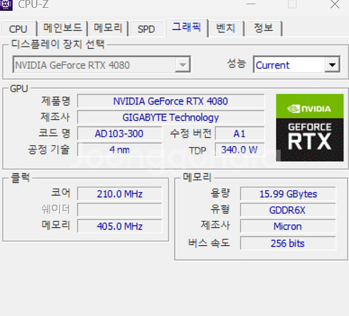Click the memory type value 'GDDR6X'
This screenshot has width=349, height=316.
tap(288, 210)
